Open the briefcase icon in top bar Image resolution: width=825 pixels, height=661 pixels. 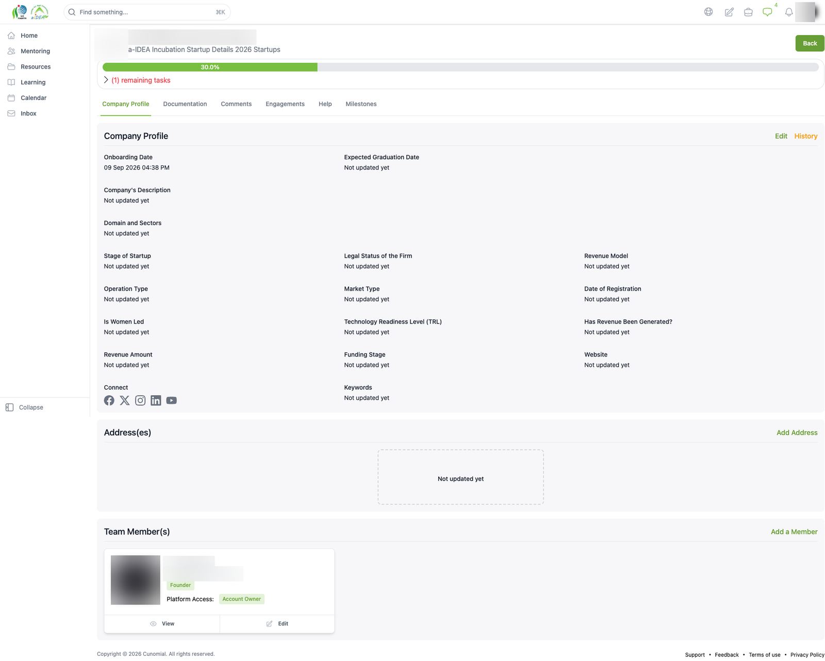point(748,12)
